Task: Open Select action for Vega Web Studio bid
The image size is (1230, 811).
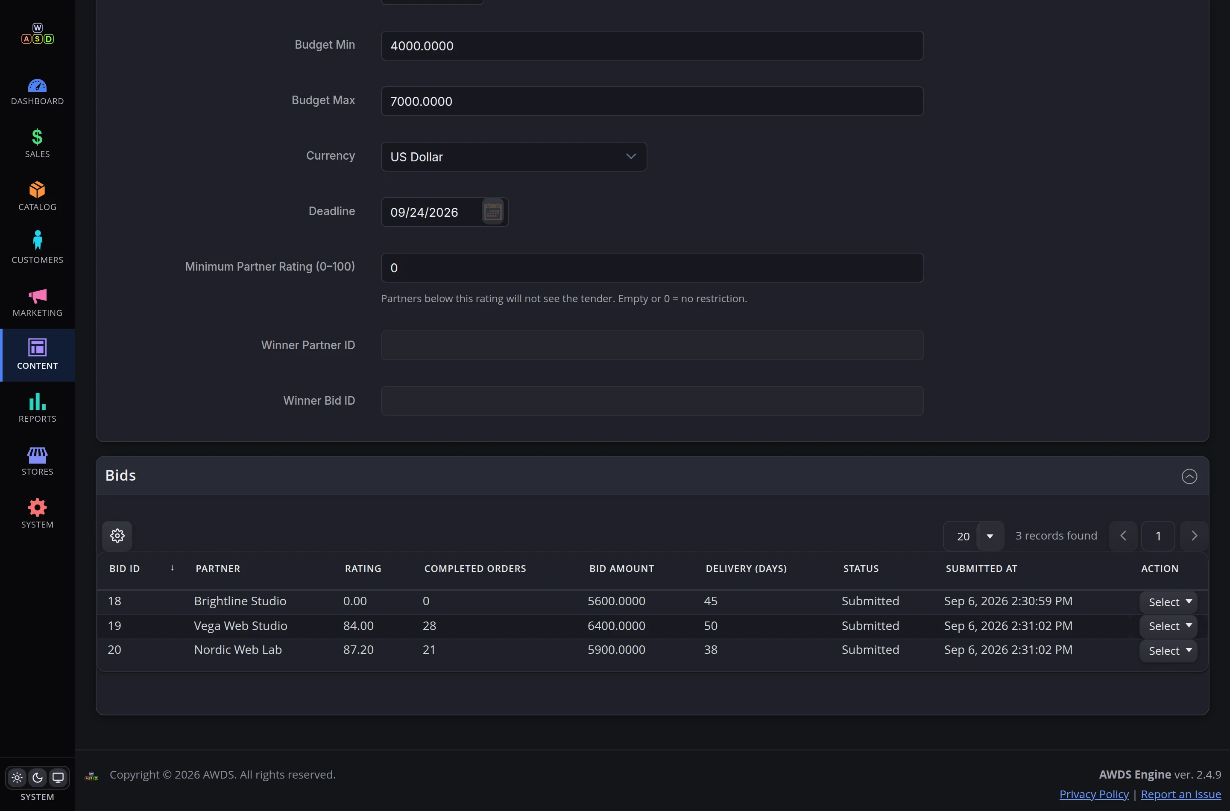Action: tap(1168, 626)
